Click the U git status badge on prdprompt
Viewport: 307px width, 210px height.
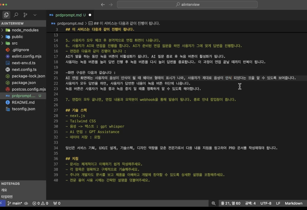click(x=40, y=96)
